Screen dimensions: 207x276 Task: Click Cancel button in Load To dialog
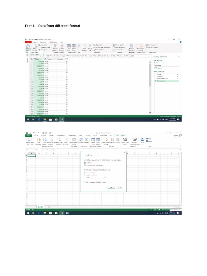pos(119,187)
